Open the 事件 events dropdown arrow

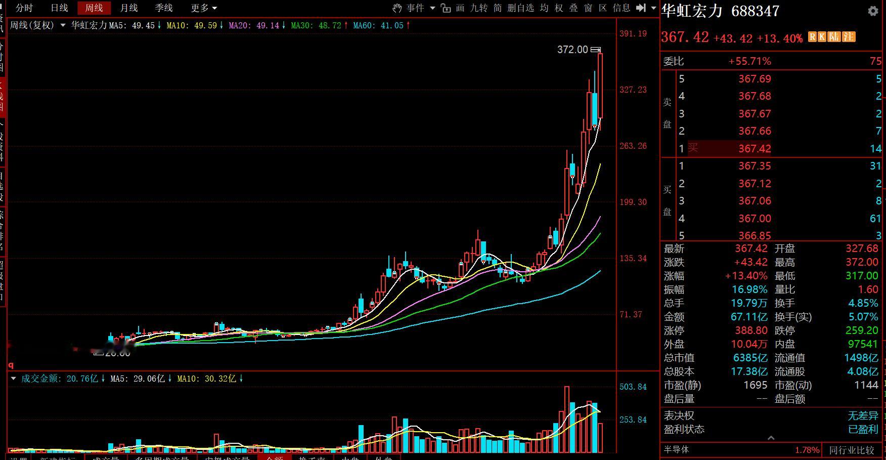pos(432,8)
